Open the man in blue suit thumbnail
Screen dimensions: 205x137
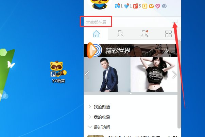pos(107,74)
